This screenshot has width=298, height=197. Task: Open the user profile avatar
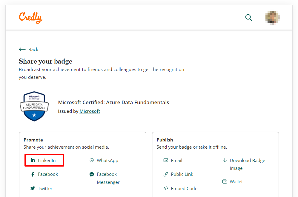273,18
